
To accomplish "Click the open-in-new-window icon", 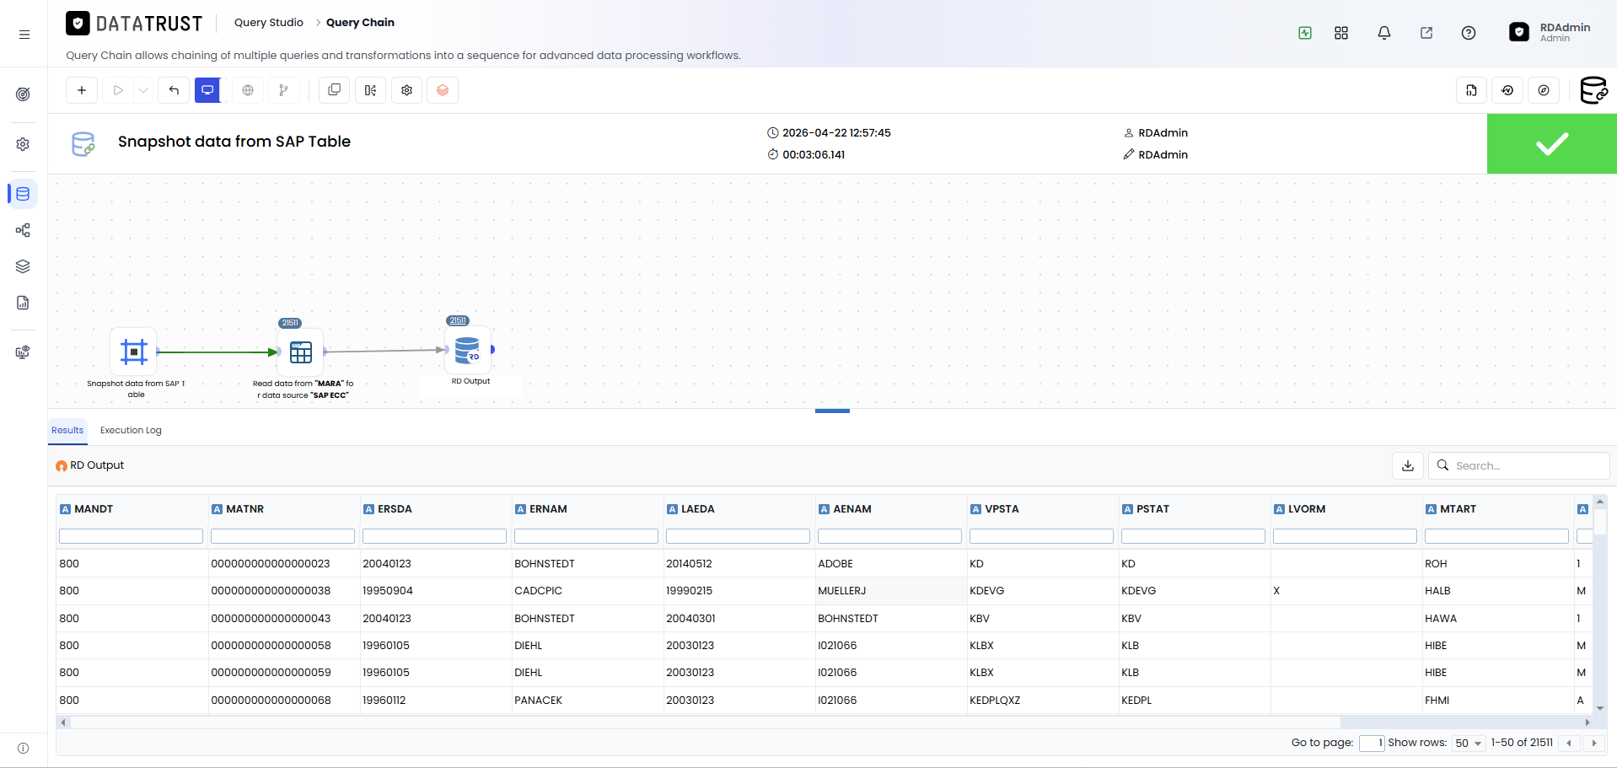I will pyautogui.click(x=1426, y=33).
